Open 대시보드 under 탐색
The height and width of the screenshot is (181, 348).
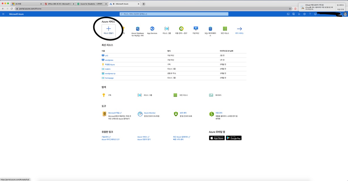215,95
